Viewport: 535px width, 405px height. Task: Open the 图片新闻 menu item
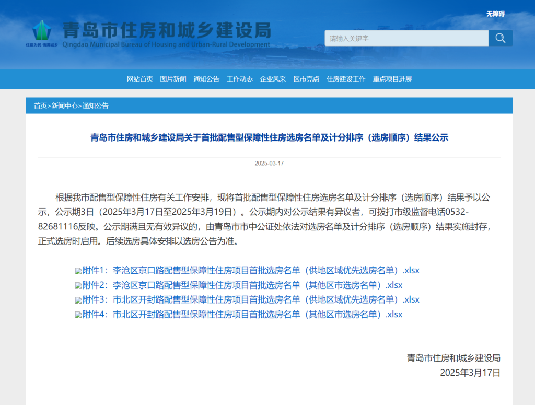(173, 79)
